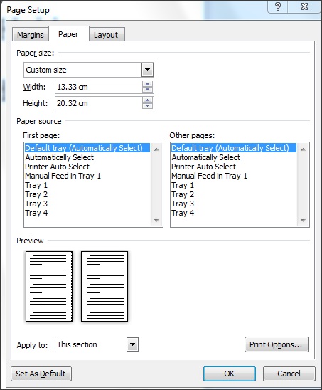
Task: Click First page list scroll down arrow
Action: coord(156,220)
